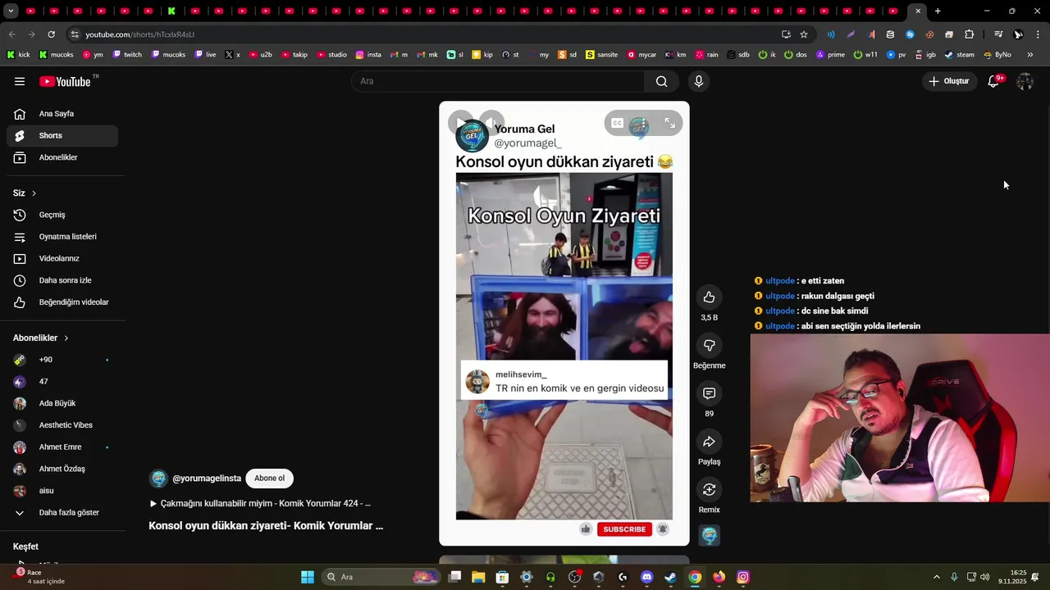Expand the Siz section chevron
Image resolution: width=1050 pixels, height=590 pixels.
[x=34, y=193]
